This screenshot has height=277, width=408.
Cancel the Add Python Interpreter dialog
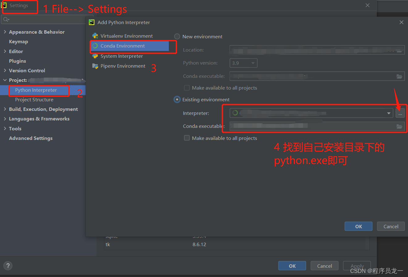click(x=391, y=226)
